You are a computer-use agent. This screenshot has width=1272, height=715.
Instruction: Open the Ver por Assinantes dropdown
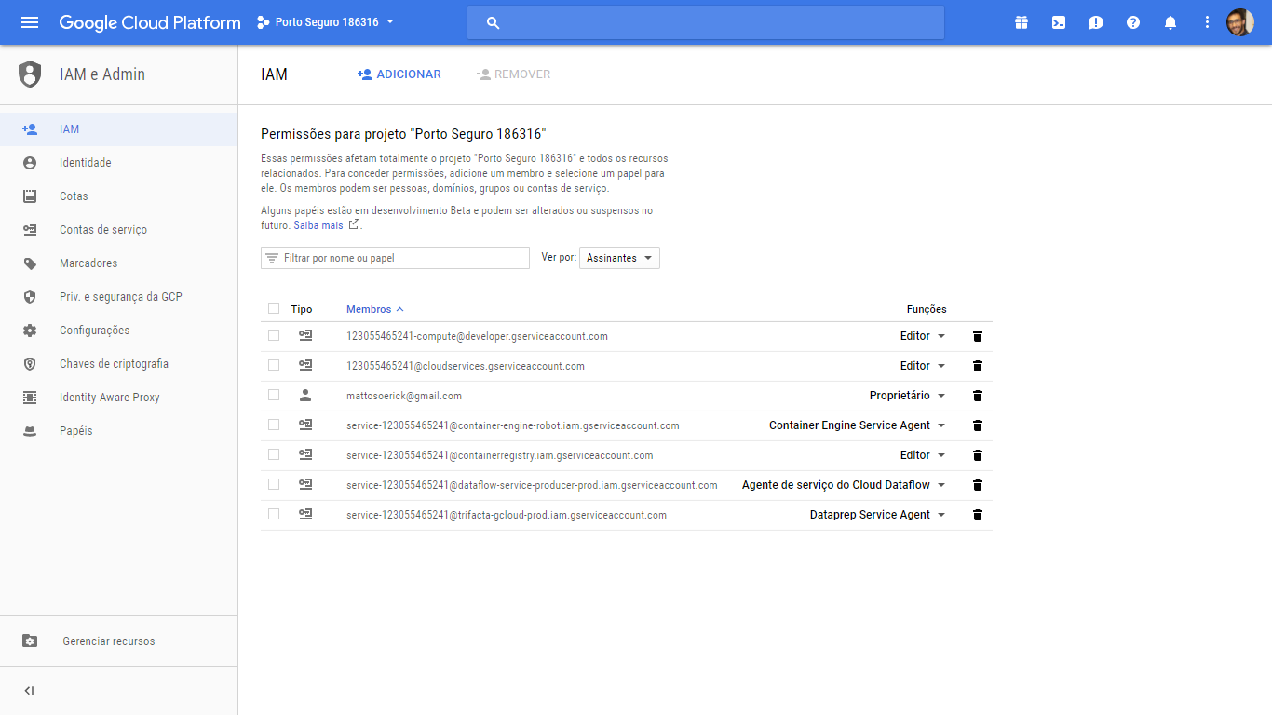pyautogui.click(x=619, y=258)
